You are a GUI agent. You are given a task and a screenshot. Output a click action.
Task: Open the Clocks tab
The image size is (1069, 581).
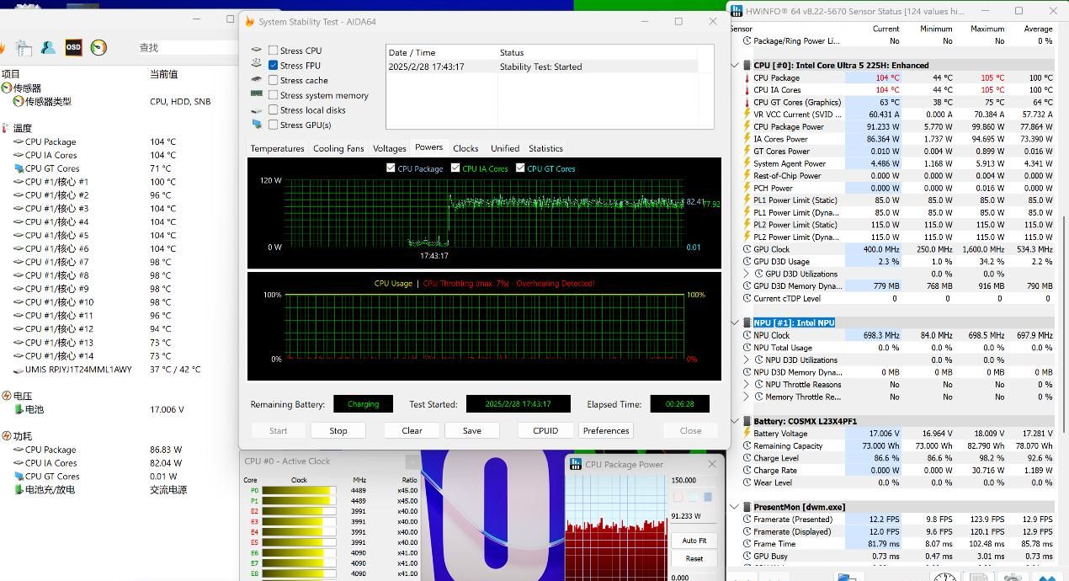coord(465,148)
